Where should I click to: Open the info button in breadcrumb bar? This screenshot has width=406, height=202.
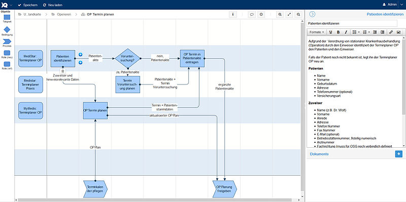click(x=233, y=15)
